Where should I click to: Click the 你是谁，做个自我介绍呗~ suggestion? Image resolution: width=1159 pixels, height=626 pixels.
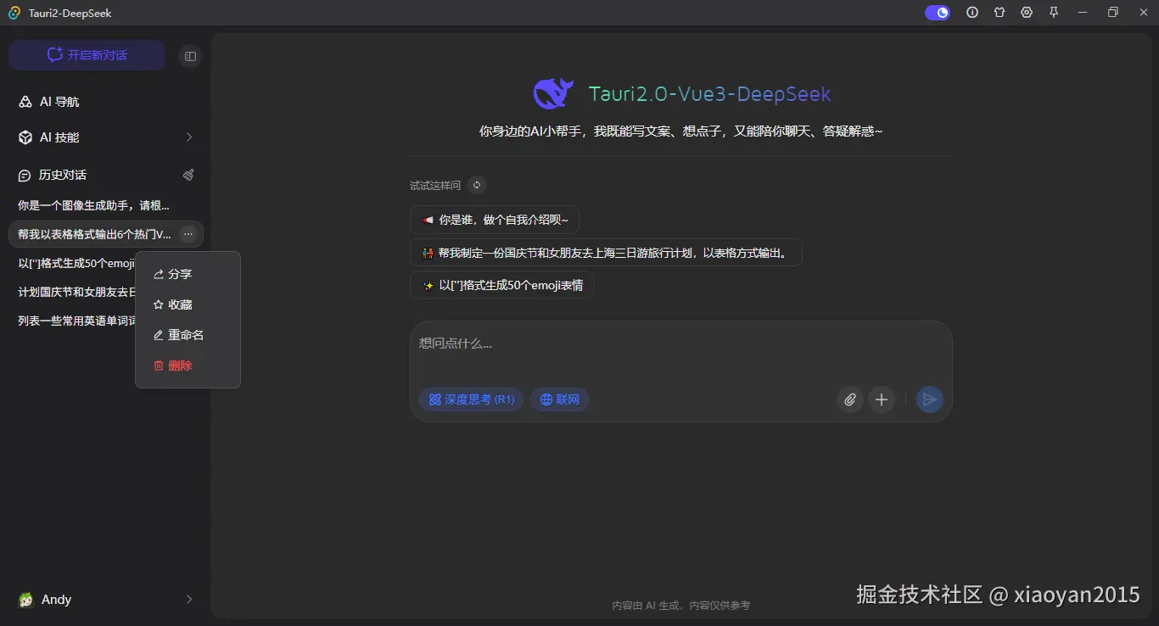pyautogui.click(x=495, y=219)
